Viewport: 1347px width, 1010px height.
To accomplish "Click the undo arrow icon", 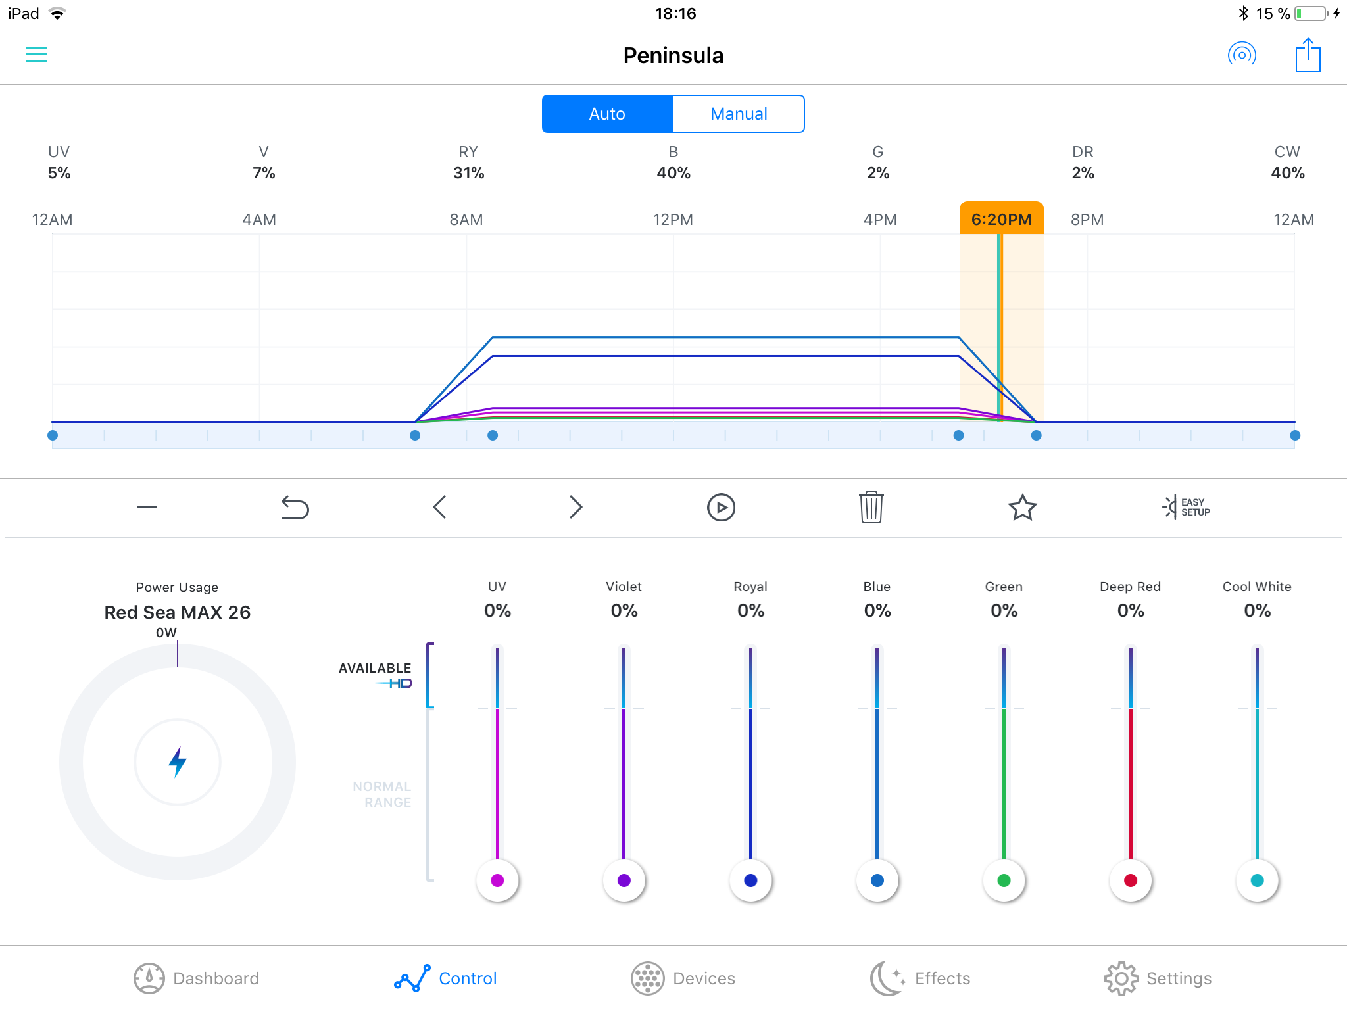I will pyautogui.click(x=295, y=507).
